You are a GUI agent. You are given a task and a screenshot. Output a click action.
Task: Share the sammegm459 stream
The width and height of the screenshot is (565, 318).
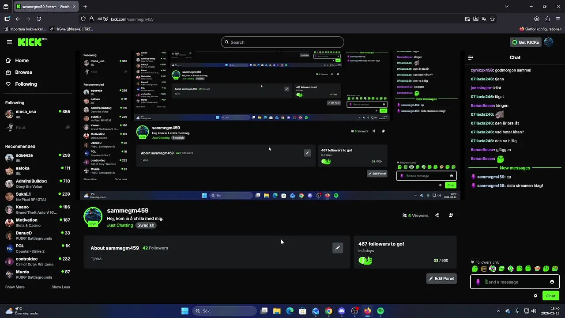coord(437,216)
